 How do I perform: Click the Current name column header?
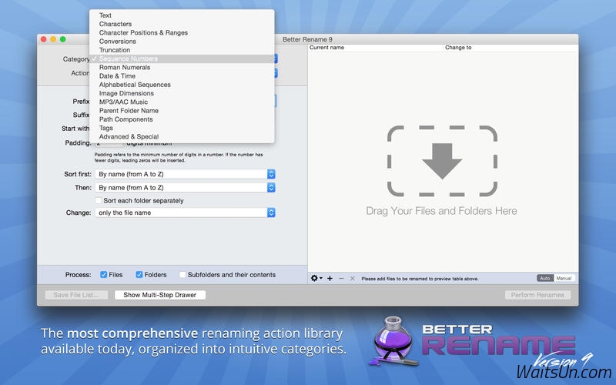click(x=375, y=48)
